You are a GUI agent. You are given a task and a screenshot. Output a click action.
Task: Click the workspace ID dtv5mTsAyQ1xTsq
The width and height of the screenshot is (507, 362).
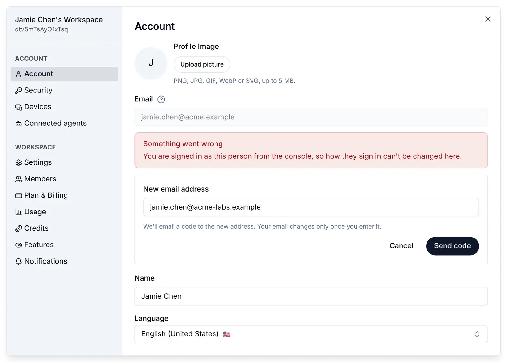[x=42, y=29]
